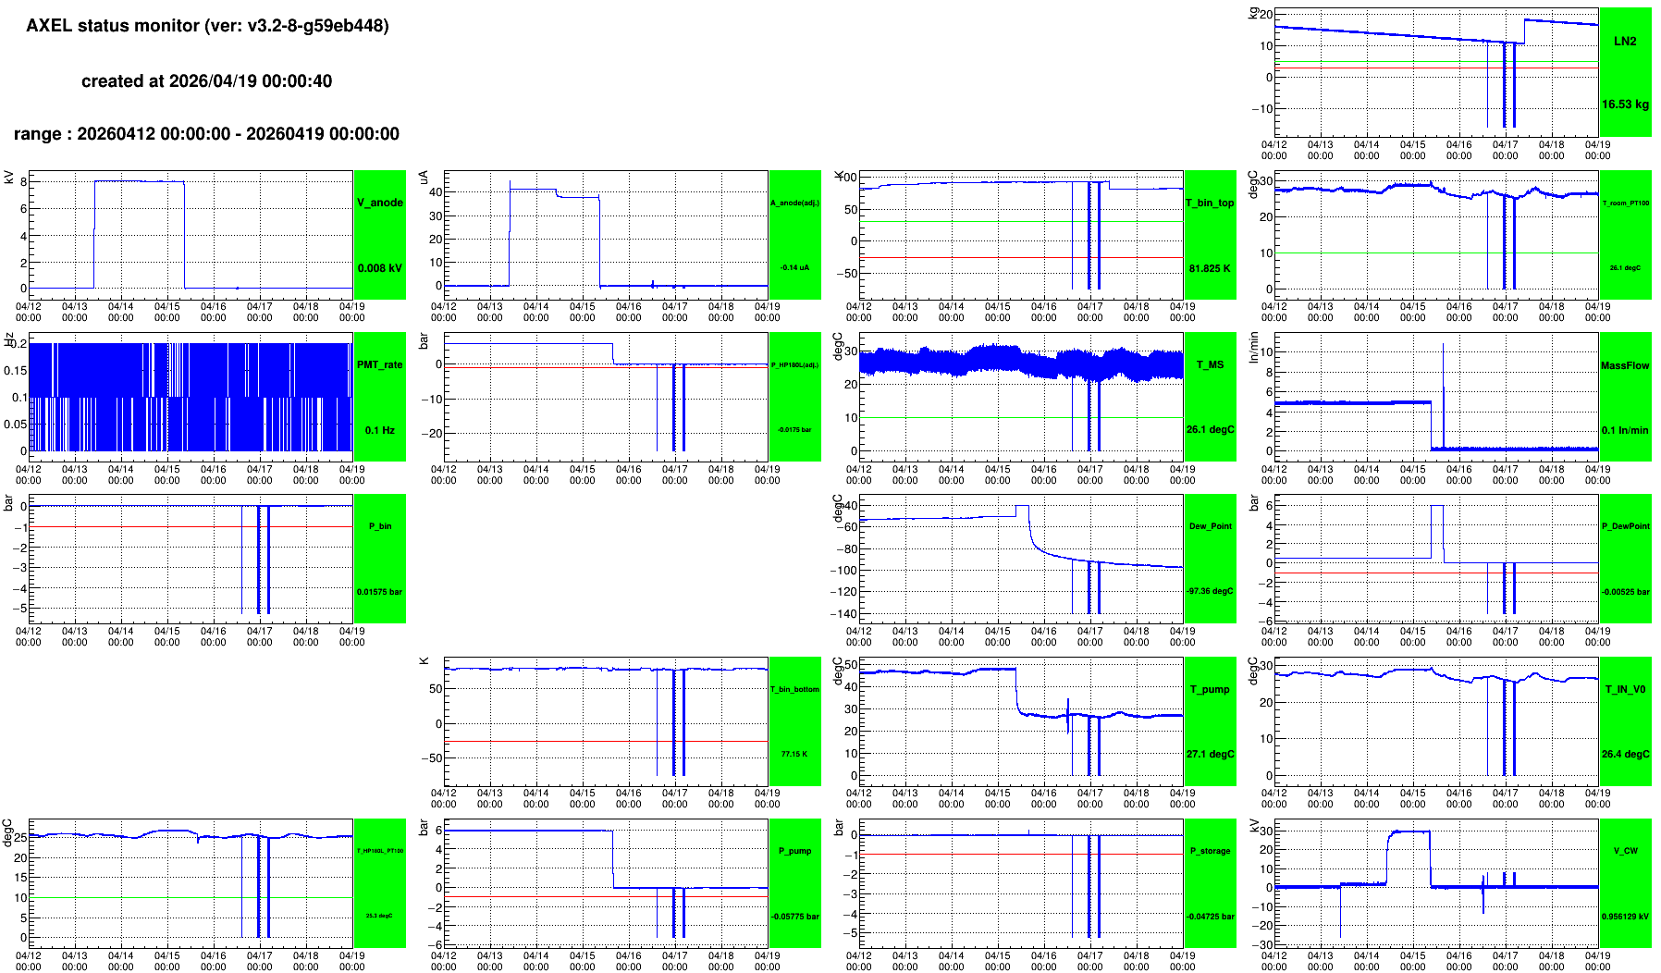Select the T_pump status indicator
Screen dimensions: 1661x973
(1210, 721)
